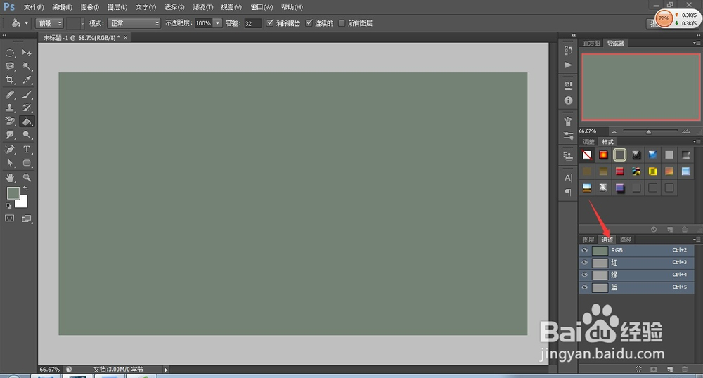Create new channel
This screenshot has width=703, height=378.
(670, 369)
